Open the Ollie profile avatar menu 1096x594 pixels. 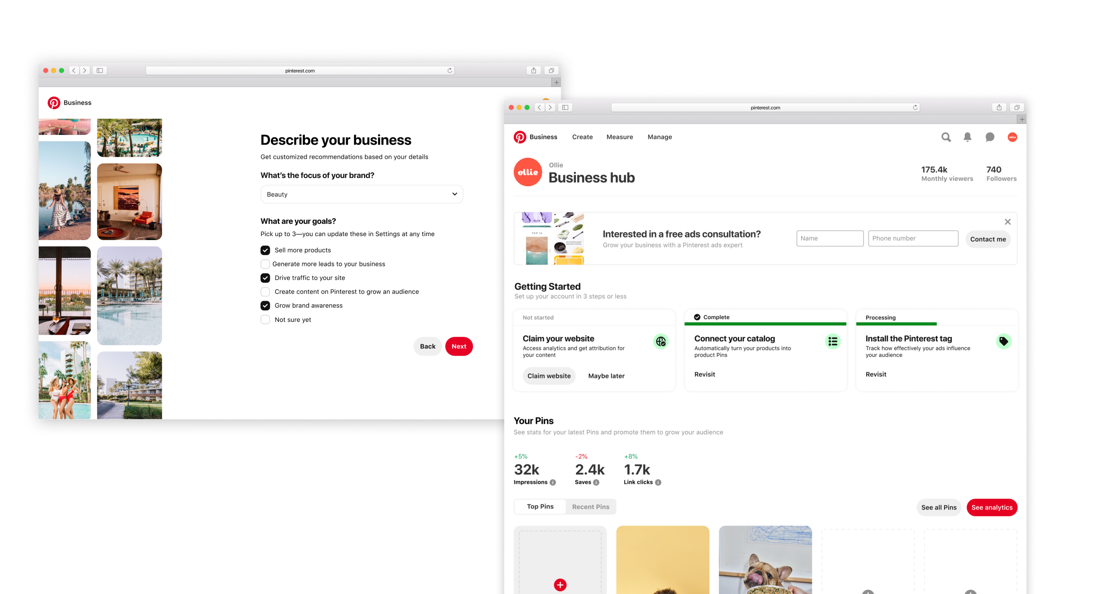click(x=1012, y=137)
